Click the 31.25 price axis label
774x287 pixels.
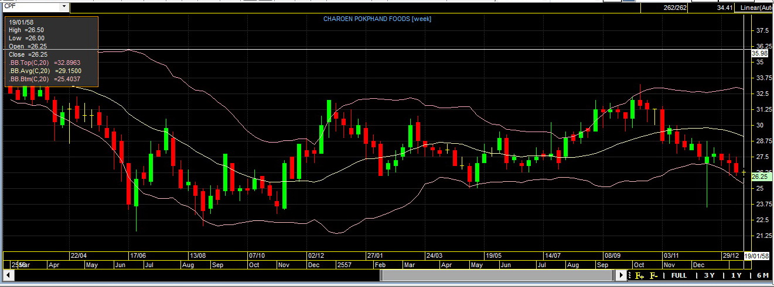(763, 109)
